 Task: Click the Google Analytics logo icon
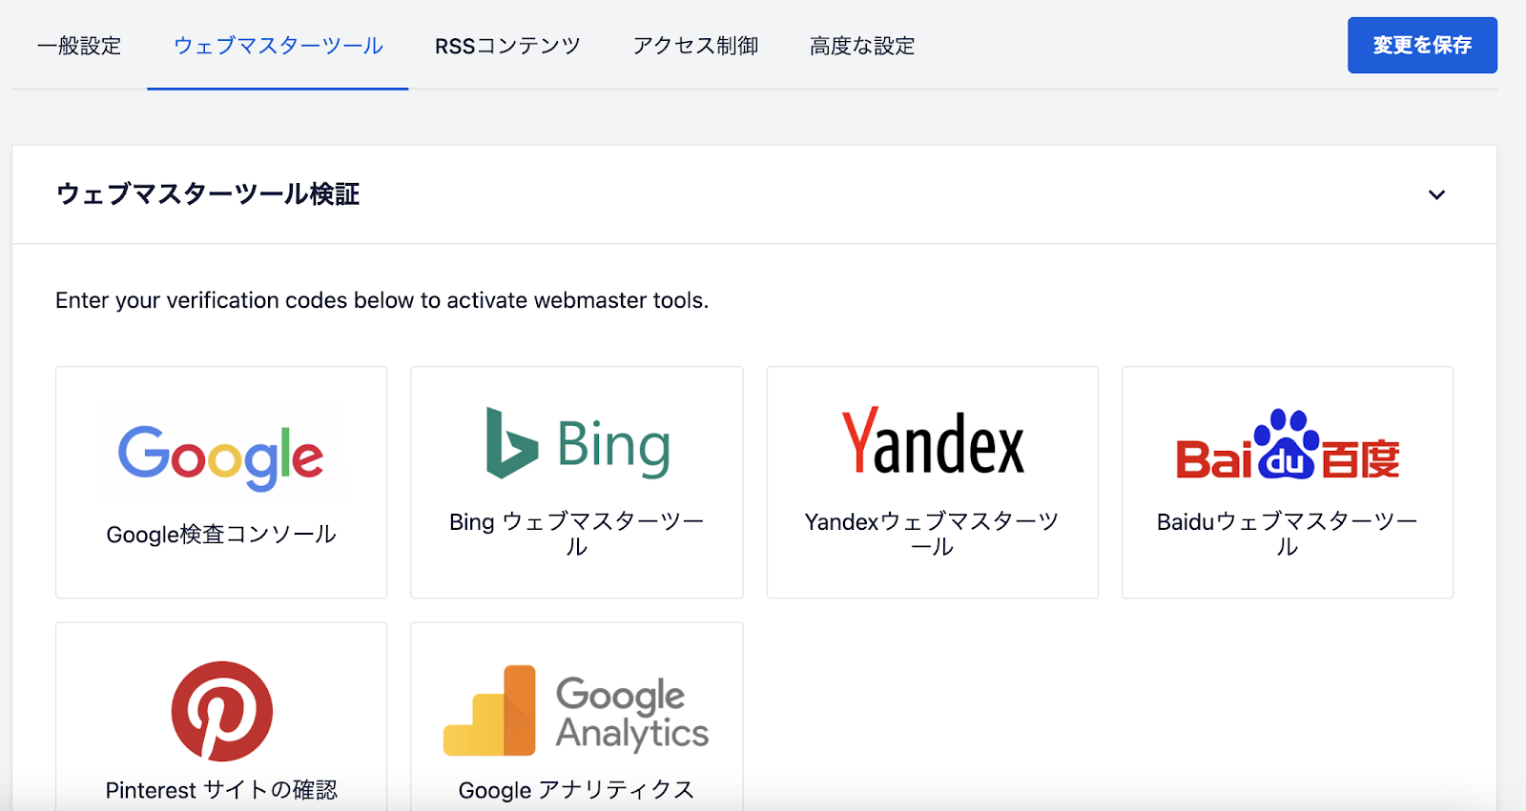click(x=576, y=711)
